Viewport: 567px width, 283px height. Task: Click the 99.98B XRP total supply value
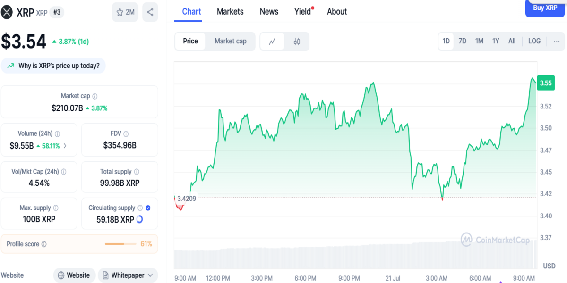click(x=120, y=183)
